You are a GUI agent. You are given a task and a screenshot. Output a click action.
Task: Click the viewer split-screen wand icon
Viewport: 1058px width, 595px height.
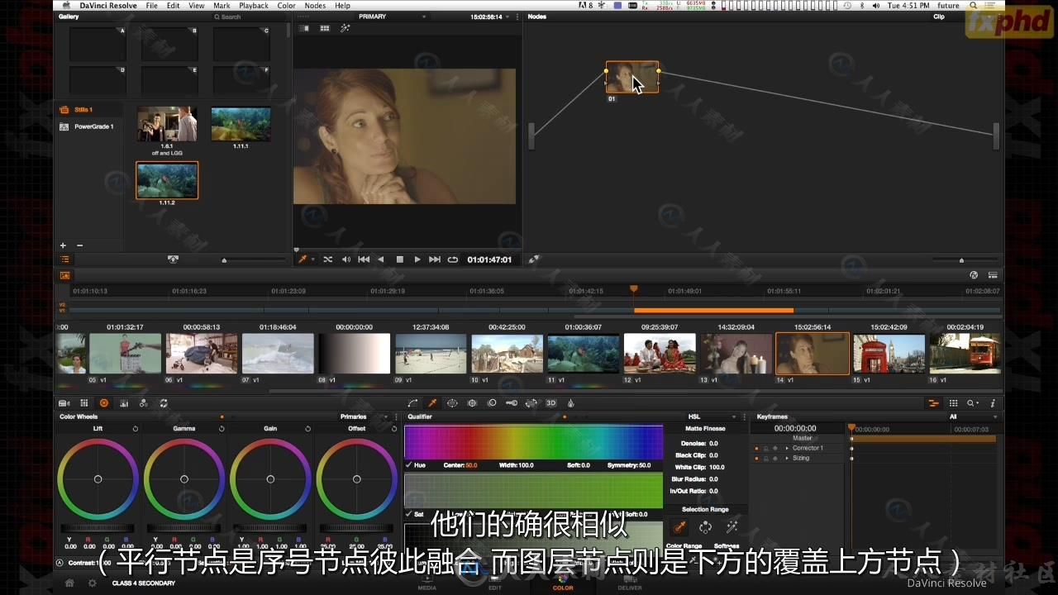(346, 28)
